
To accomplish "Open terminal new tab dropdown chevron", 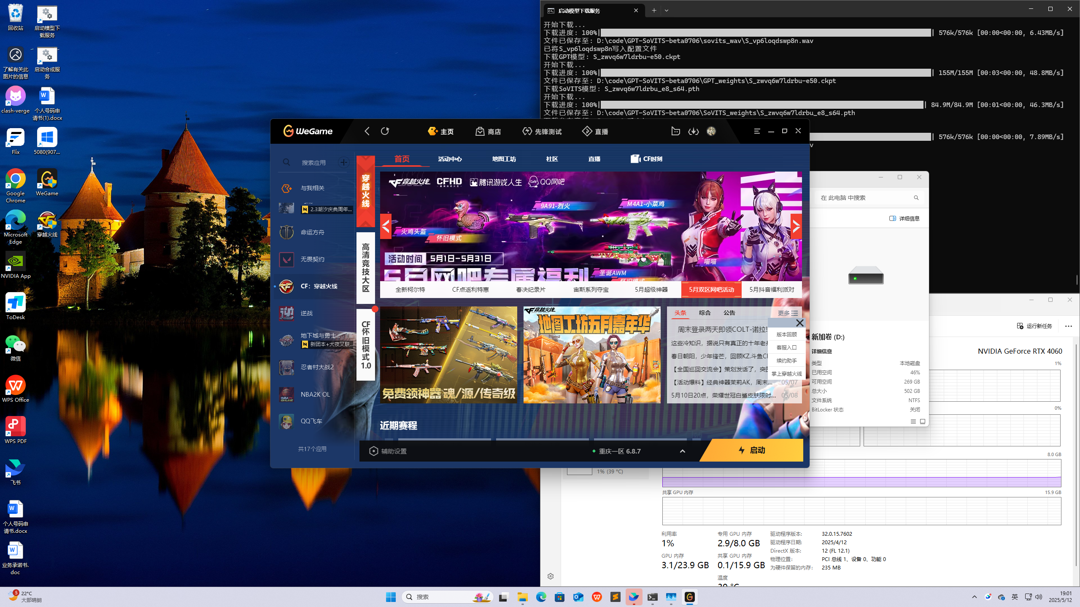I will (x=667, y=11).
